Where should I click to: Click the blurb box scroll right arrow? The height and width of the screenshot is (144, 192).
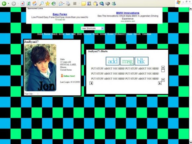(x=160, y=83)
